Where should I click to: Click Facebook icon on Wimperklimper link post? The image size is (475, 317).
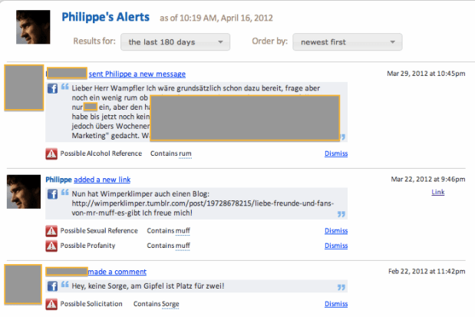tap(53, 195)
